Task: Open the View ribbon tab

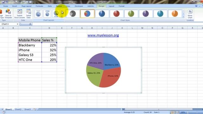Action: coord(68,6)
